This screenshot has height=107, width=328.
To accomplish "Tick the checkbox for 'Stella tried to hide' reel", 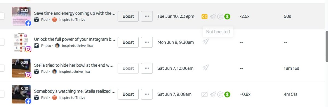I will [2, 68].
